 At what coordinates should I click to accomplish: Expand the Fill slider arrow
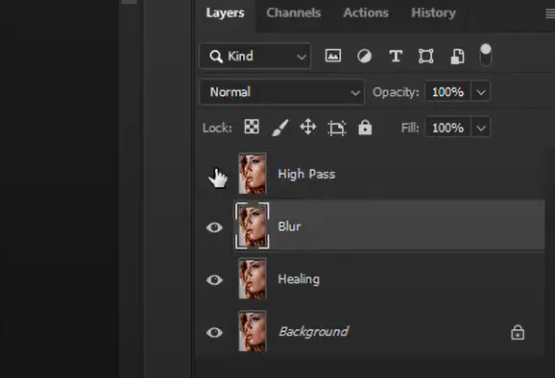(481, 128)
